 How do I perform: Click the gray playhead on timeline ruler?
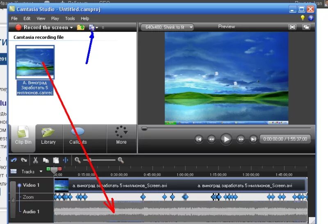pos(54,170)
